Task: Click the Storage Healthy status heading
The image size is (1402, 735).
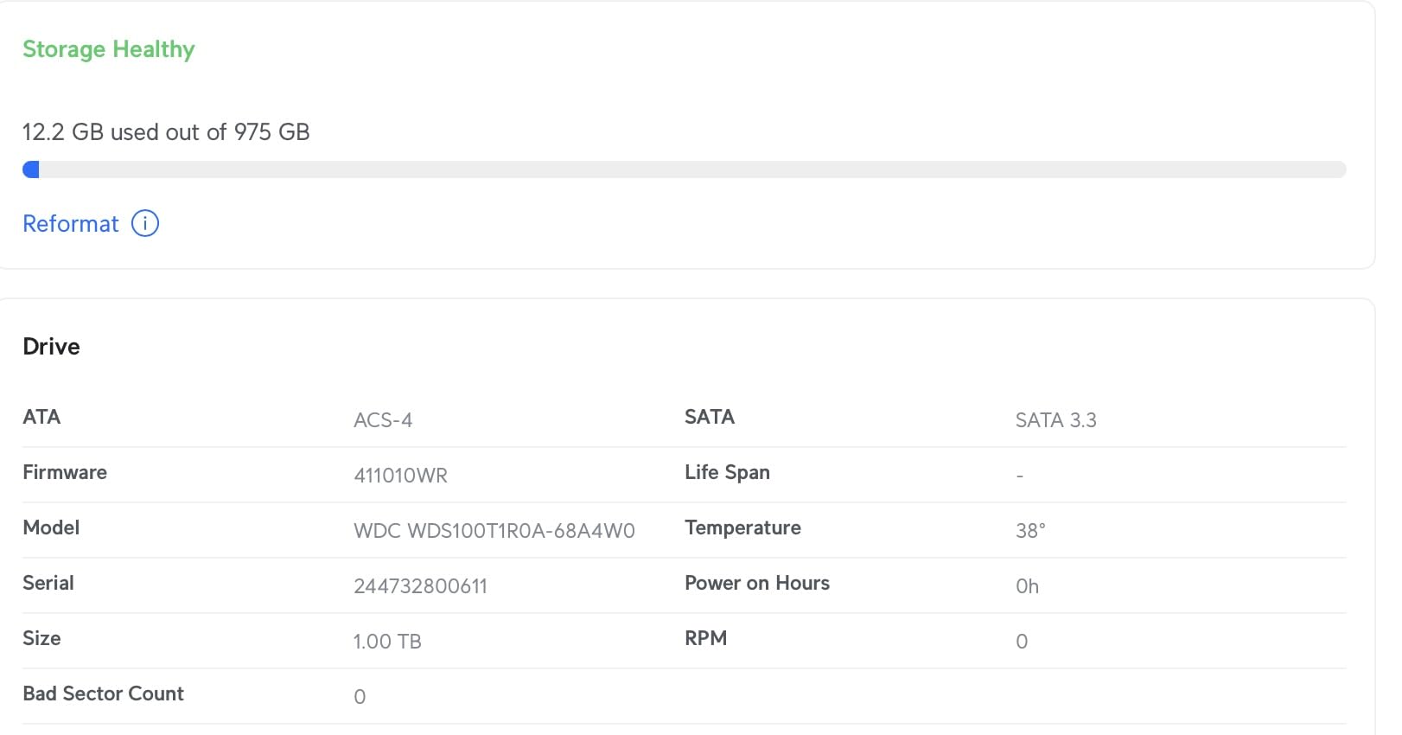Action: click(x=108, y=49)
